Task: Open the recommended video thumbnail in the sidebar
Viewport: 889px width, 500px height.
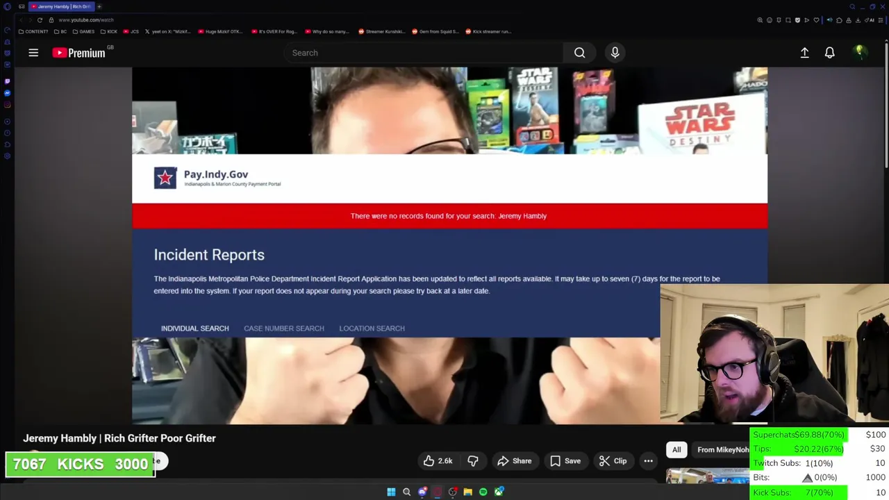Action: (x=707, y=476)
